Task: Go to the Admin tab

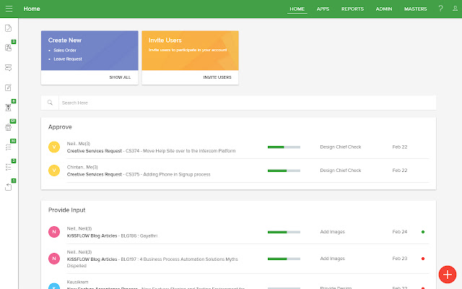Action: 384,9
